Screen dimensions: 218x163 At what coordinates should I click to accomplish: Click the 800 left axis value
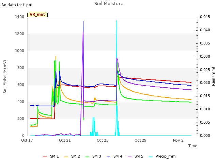point(21,68)
